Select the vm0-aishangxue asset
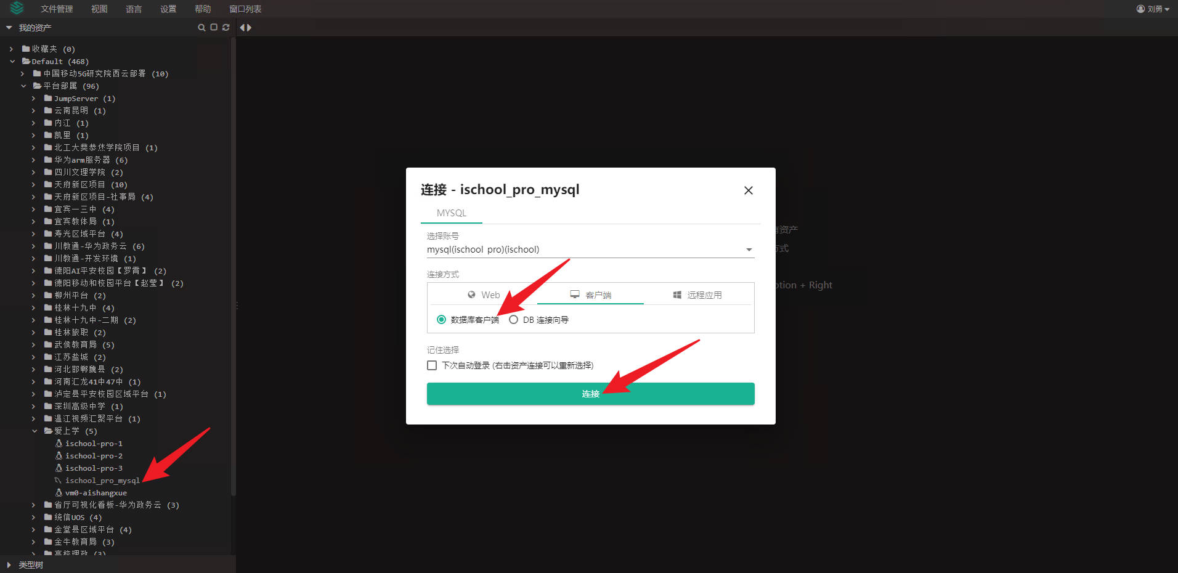Image resolution: width=1178 pixels, height=573 pixels. [x=95, y=493]
